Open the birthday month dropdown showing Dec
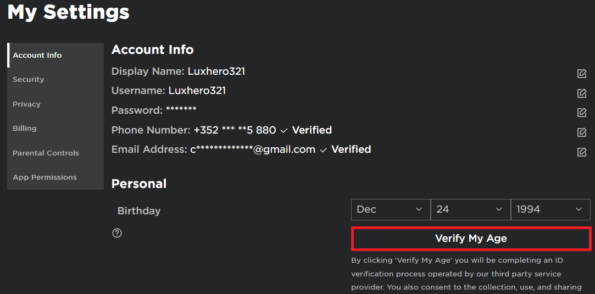 (x=391, y=209)
